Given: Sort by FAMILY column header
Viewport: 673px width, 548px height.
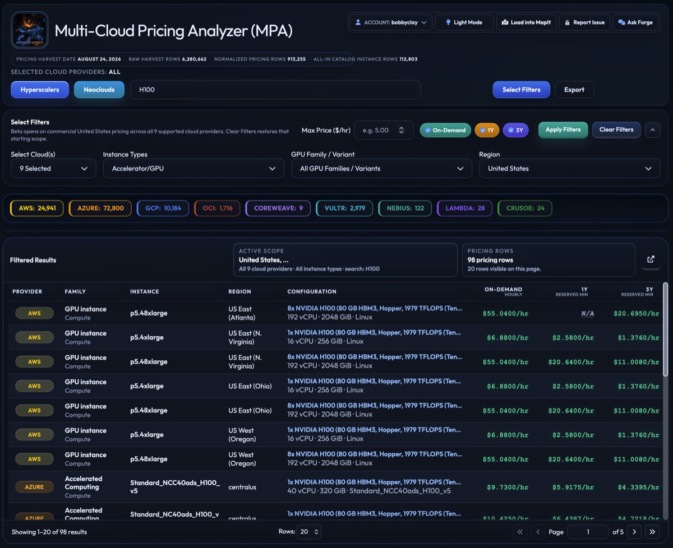Looking at the screenshot, I should [75, 291].
